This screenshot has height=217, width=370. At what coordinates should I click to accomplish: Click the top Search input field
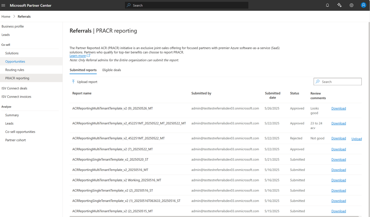[x=186, y=5]
